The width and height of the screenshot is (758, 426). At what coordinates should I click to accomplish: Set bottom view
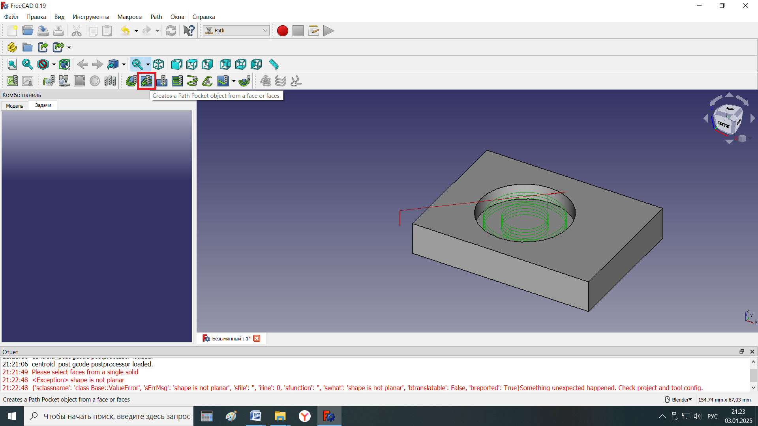tap(241, 64)
